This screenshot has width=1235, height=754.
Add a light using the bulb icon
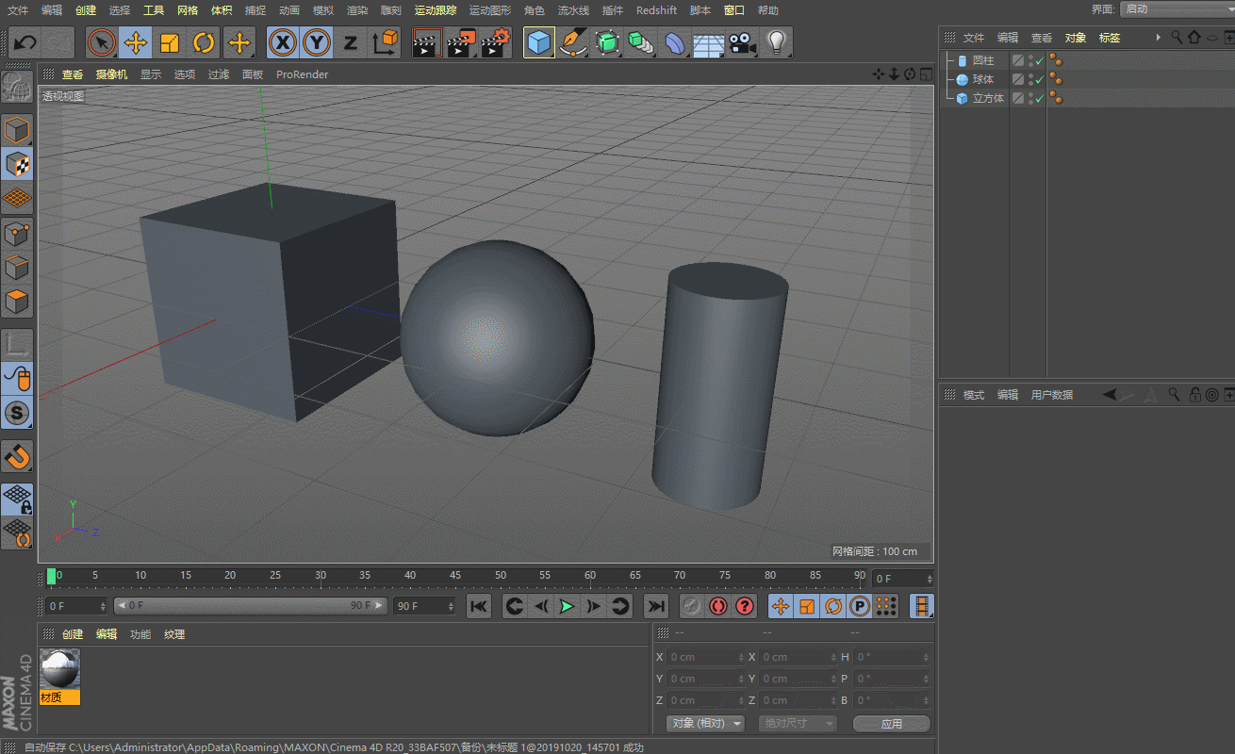777,42
